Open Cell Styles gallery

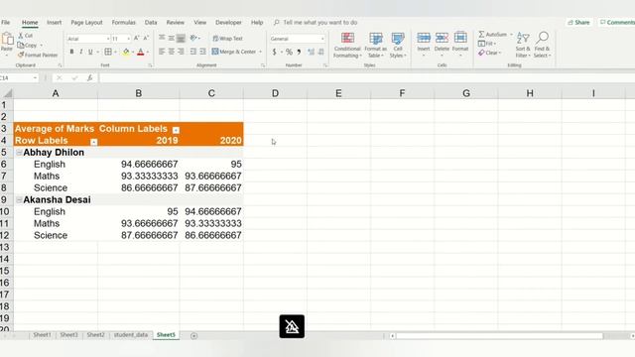[x=398, y=45]
